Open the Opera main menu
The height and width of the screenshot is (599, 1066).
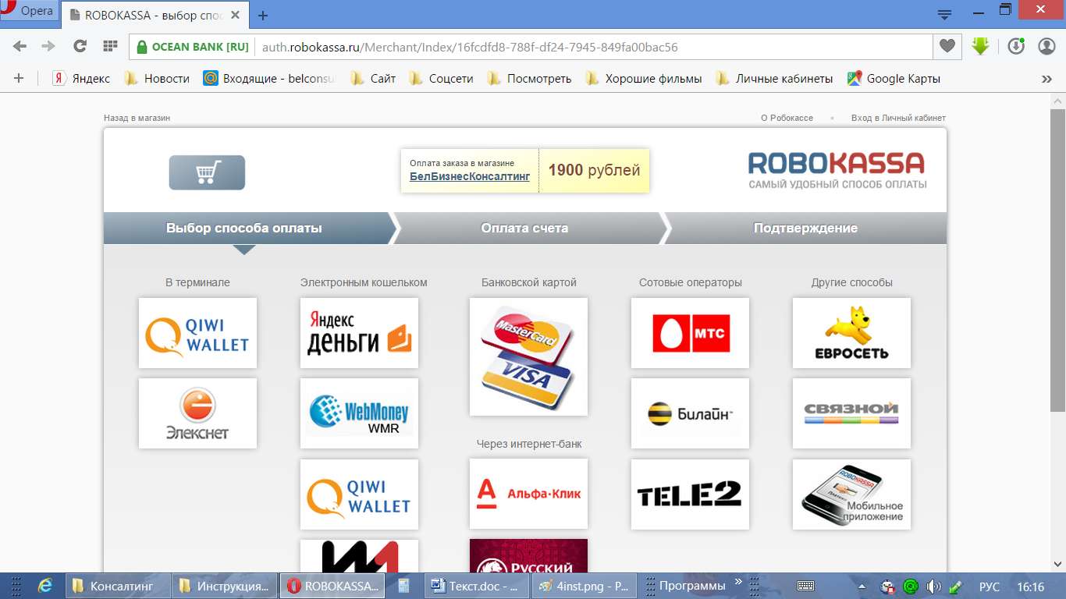(x=30, y=11)
